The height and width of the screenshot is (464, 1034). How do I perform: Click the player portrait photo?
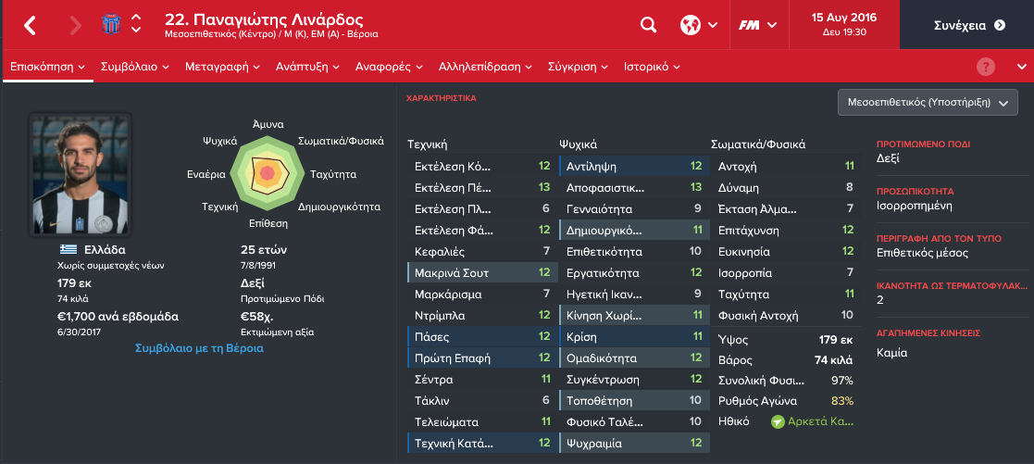81,174
